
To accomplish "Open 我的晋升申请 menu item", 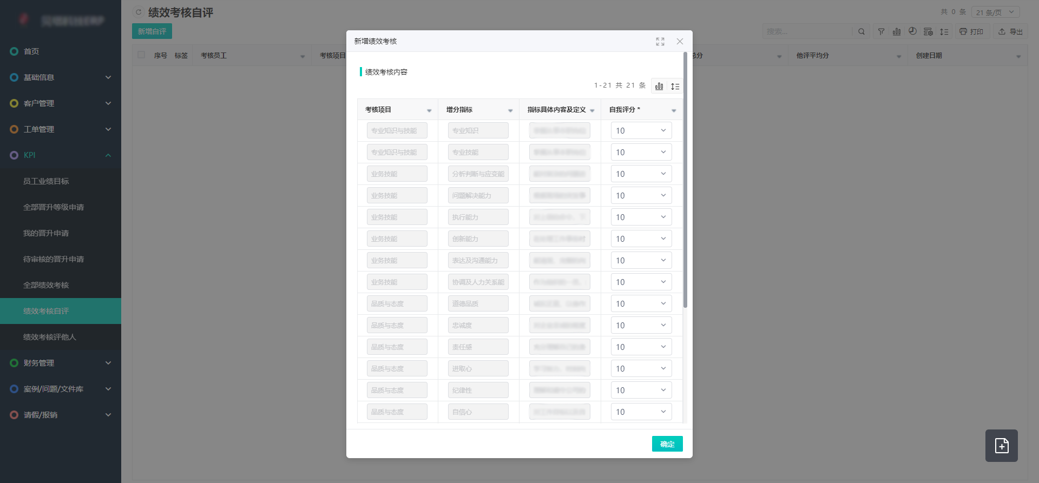I will pos(61,233).
